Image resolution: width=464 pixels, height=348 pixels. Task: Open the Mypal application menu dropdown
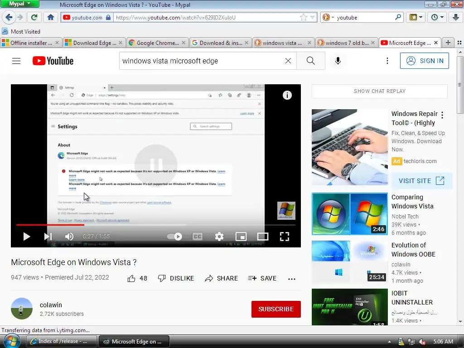tap(20, 4)
